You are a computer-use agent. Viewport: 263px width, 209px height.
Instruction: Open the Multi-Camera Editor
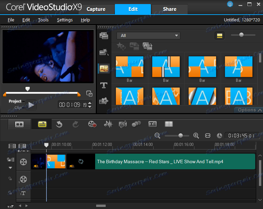click(169, 124)
